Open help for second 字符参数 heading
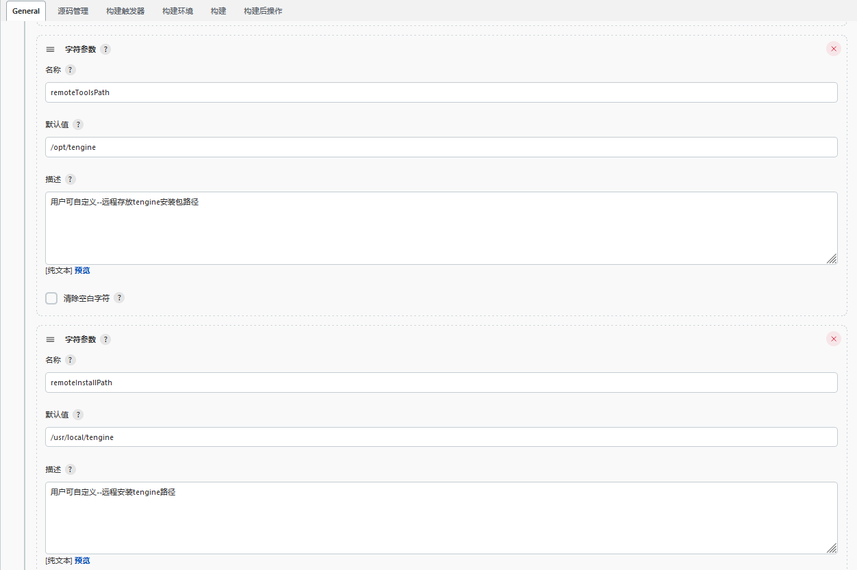Image resolution: width=857 pixels, height=570 pixels. (105, 339)
